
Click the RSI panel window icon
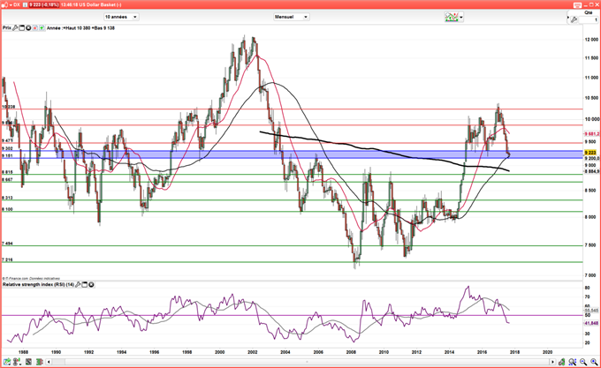(x=85, y=285)
